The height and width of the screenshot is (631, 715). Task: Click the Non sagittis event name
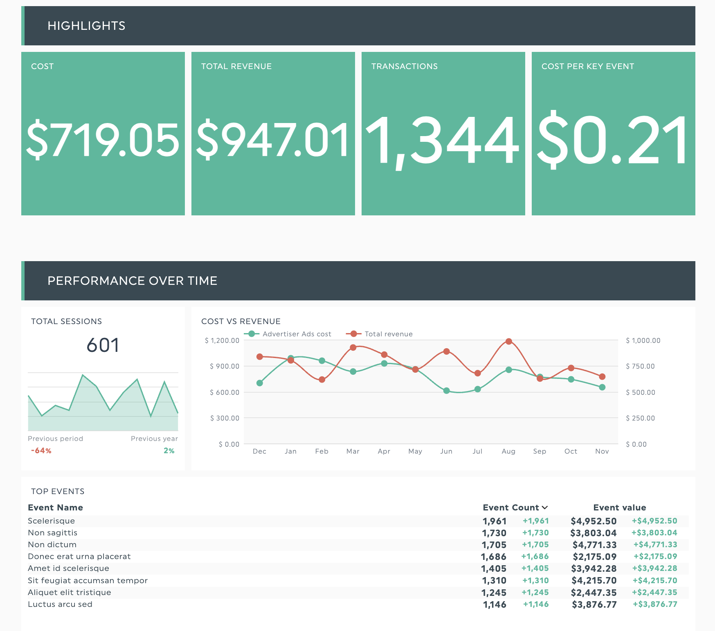[52, 533]
